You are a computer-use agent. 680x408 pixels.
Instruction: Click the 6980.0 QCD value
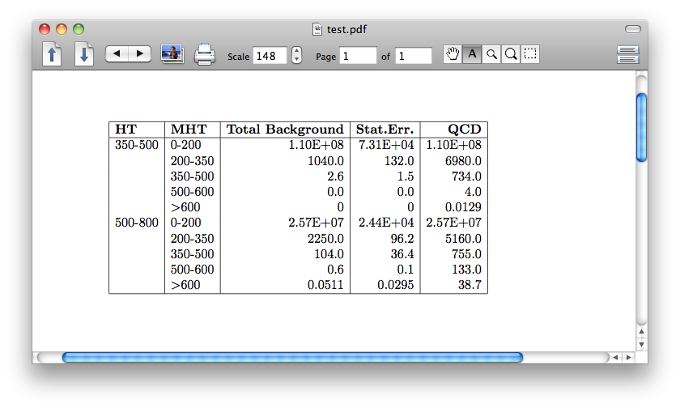(463, 161)
